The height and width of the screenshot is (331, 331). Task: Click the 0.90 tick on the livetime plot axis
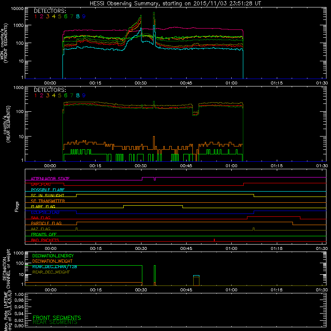point(19,326)
